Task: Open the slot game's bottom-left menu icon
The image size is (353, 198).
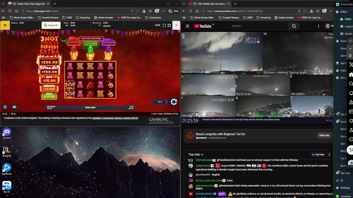Action: click(x=5, y=107)
